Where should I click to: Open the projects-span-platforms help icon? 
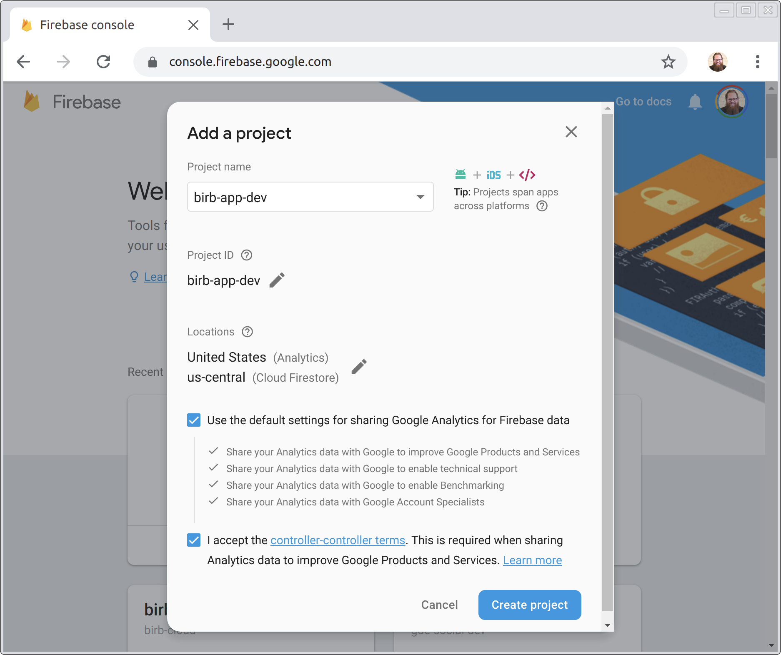tap(542, 206)
